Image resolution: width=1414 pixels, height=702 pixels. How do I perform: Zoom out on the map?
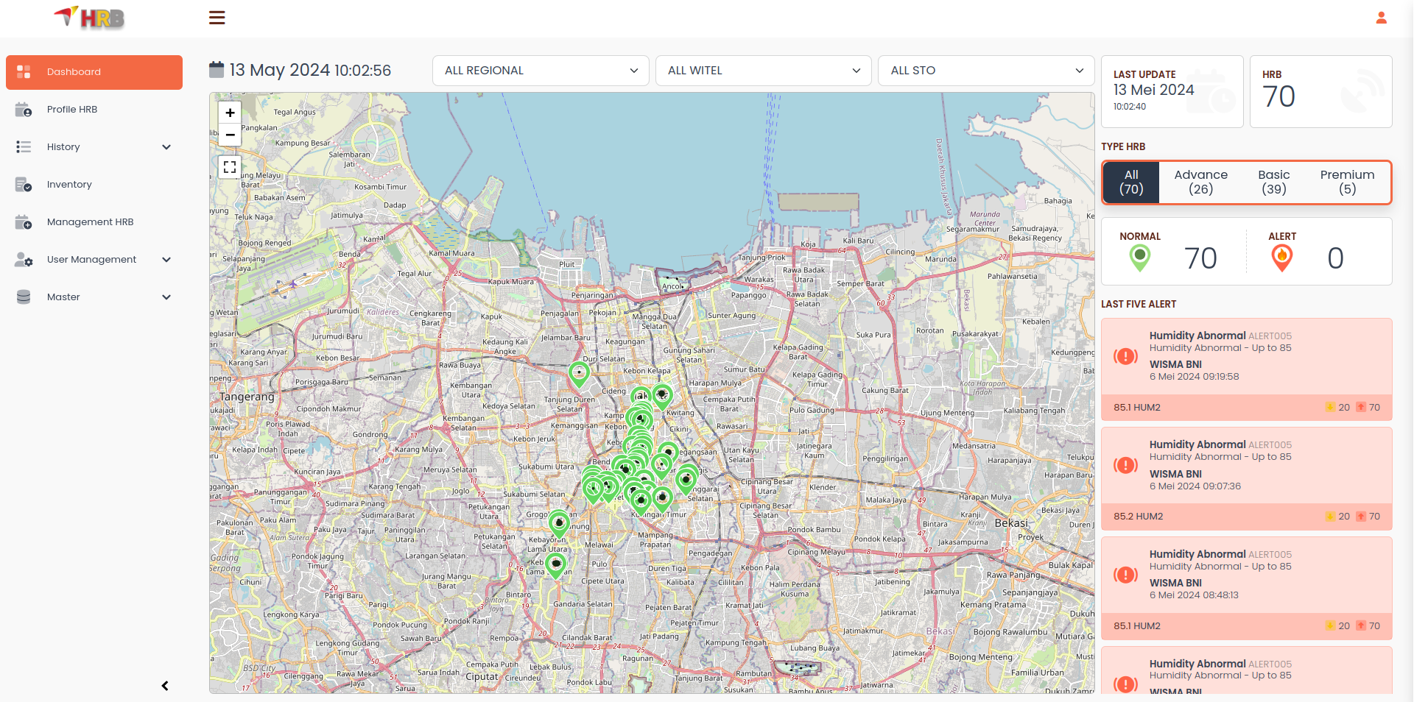pyautogui.click(x=230, y=135)
